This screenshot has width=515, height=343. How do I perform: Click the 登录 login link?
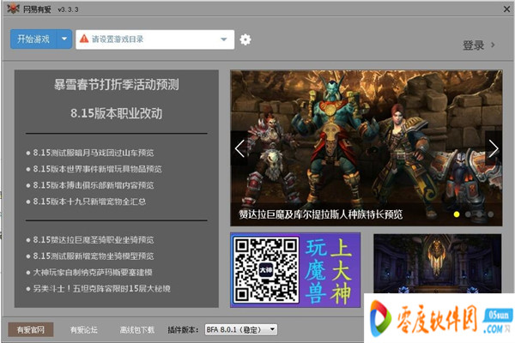coord(474,45)
